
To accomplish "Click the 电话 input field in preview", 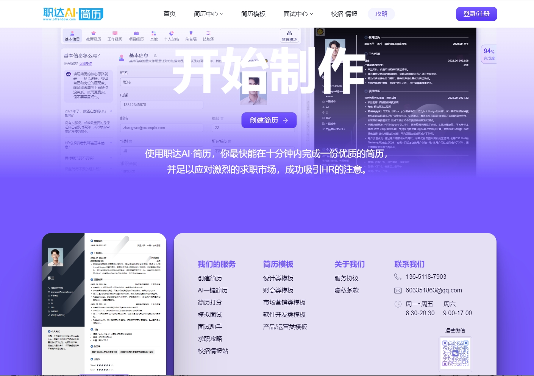I will click(x=162, y=105).
